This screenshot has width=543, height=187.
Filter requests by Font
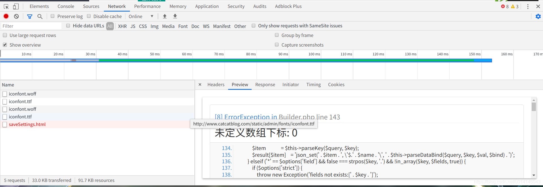pyautogui.click(x=183, y=26)
